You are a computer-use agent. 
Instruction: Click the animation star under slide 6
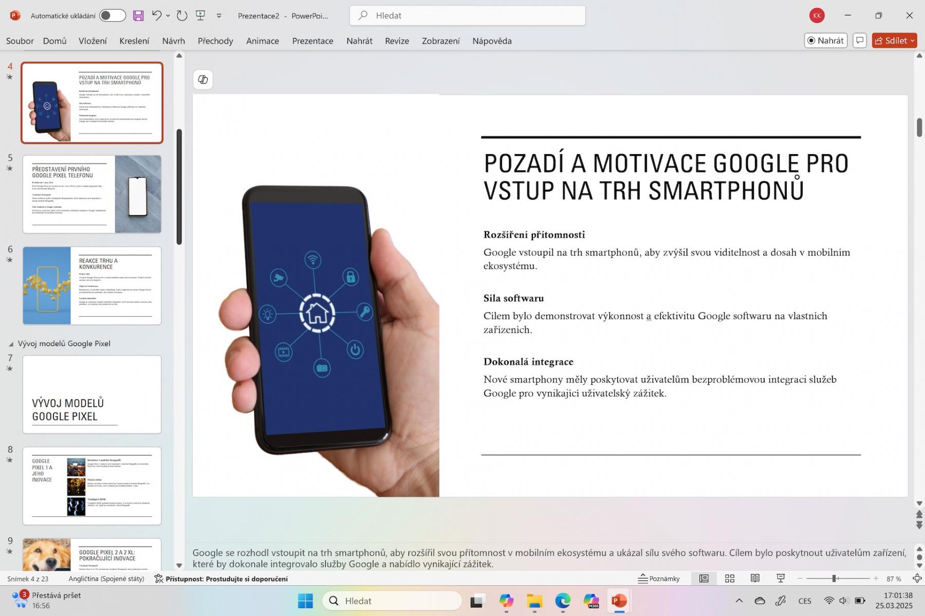tap(9, 260)
